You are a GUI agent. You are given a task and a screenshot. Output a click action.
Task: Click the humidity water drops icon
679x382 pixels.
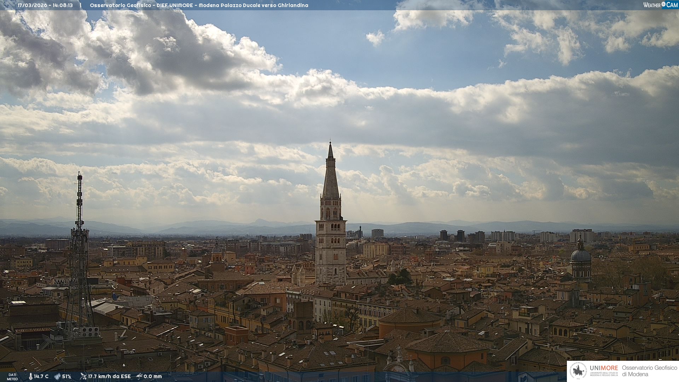57,376
